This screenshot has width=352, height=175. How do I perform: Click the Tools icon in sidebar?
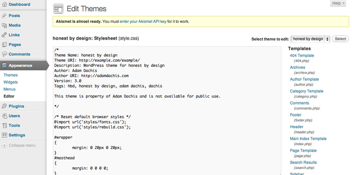click(4, 126)
